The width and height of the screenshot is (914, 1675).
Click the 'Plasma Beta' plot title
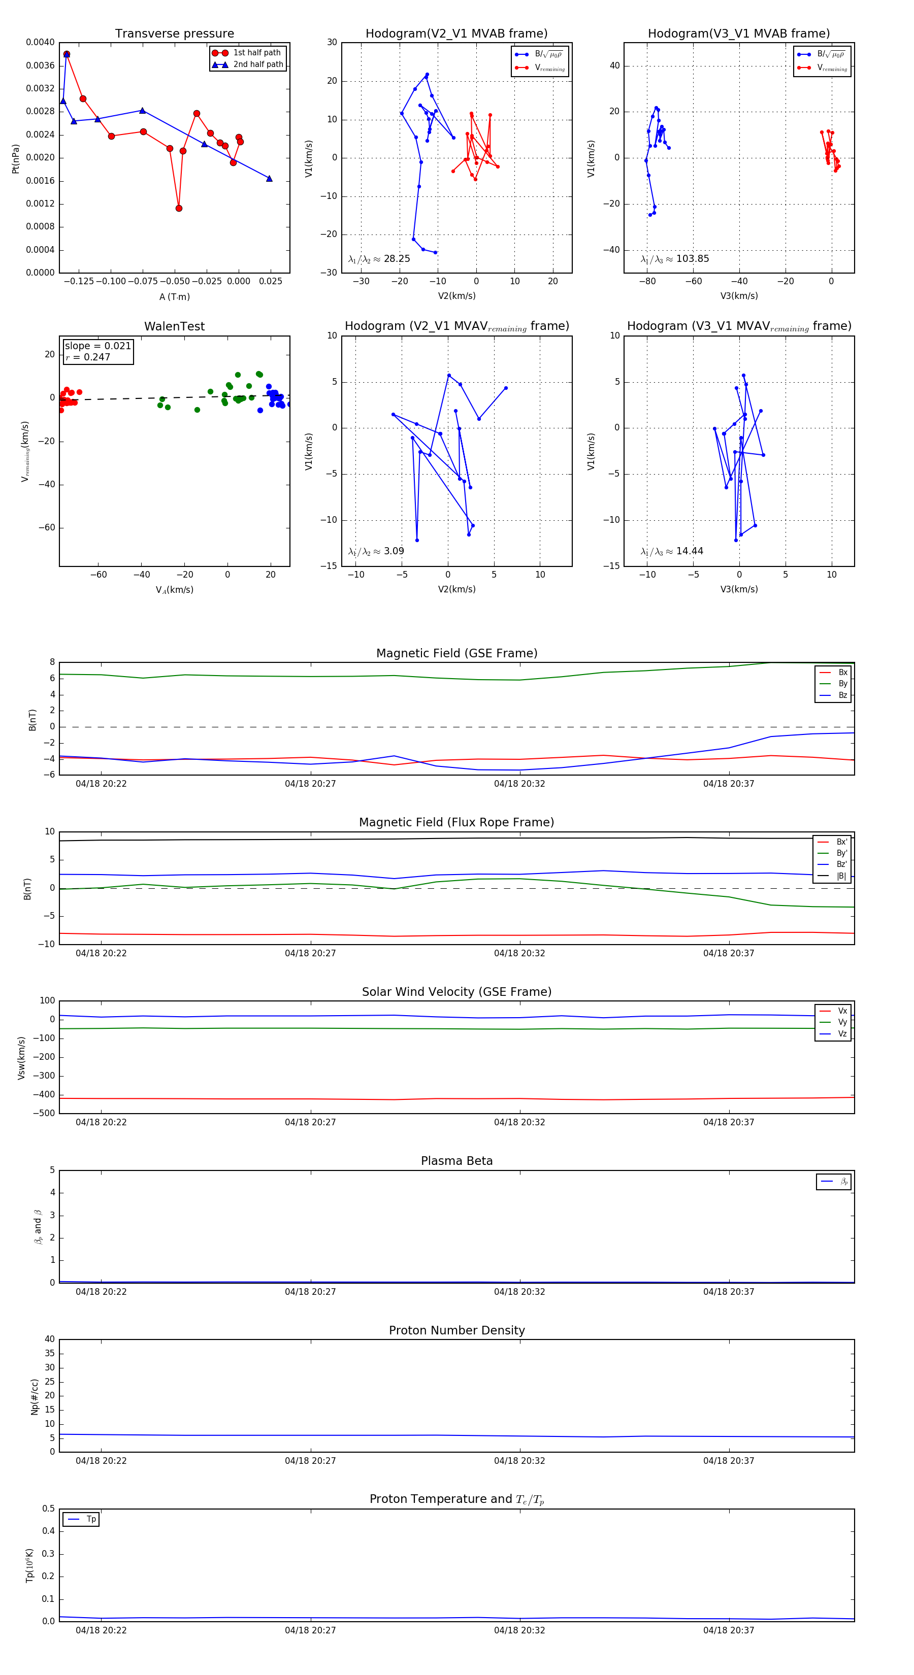tap(456, 1161)
